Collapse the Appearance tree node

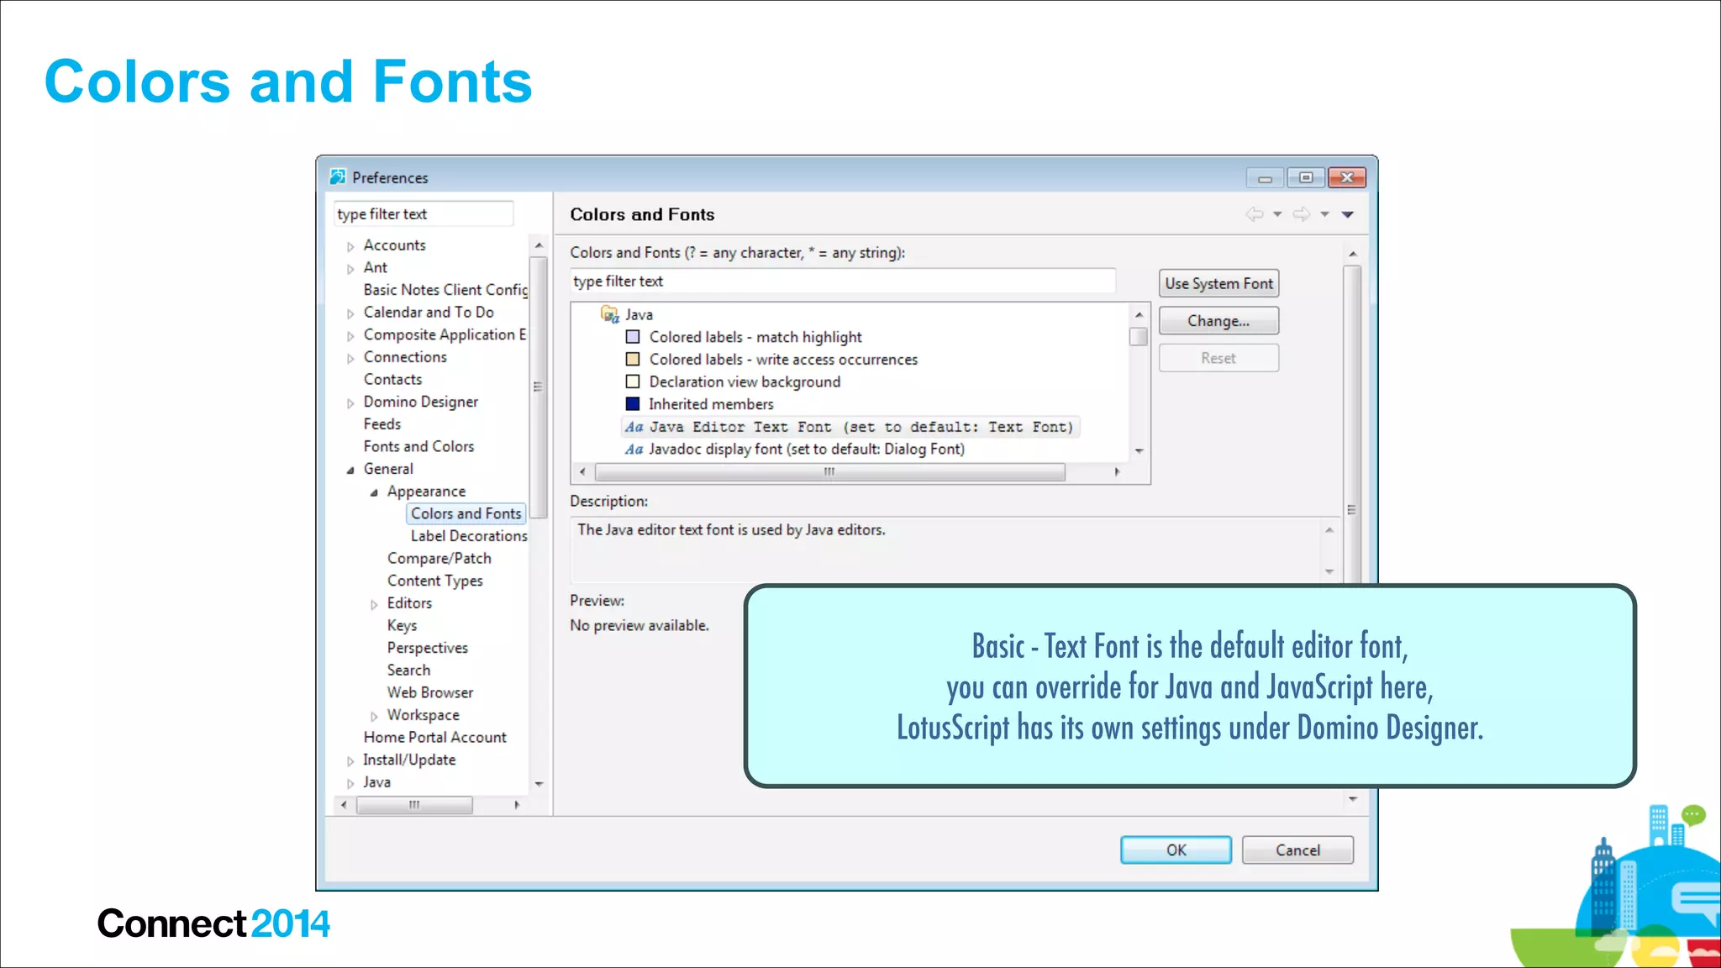374,492
